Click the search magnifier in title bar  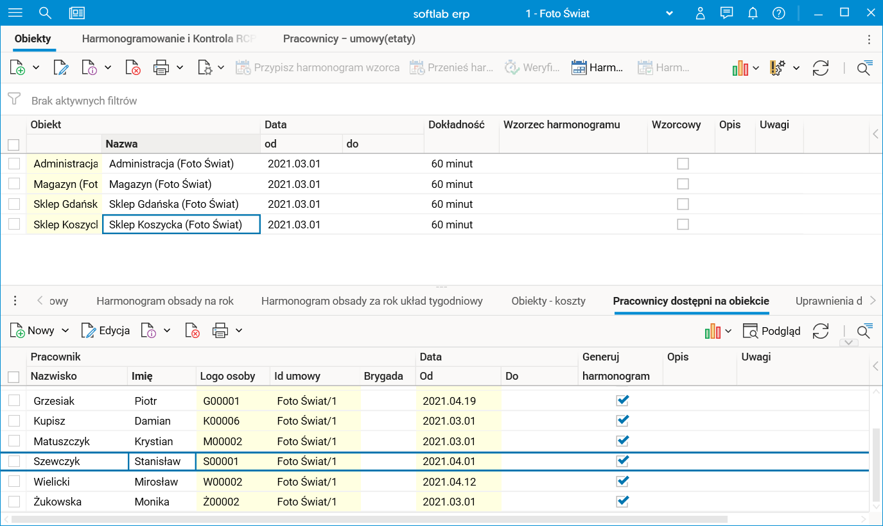click(45, 13)
